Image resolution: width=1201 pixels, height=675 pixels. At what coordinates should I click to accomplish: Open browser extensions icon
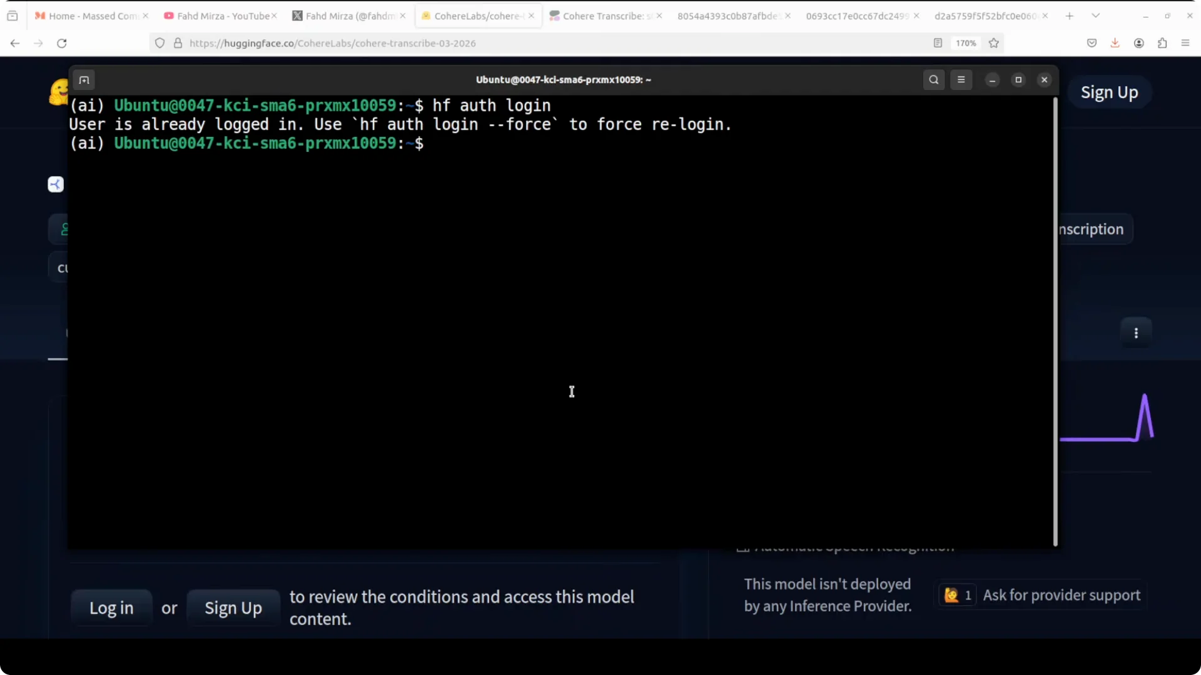pos(1162,43)
